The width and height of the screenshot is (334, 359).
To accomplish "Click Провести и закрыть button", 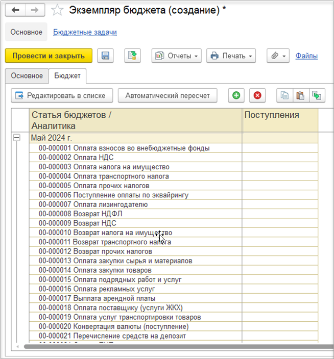I will [49, 56].
